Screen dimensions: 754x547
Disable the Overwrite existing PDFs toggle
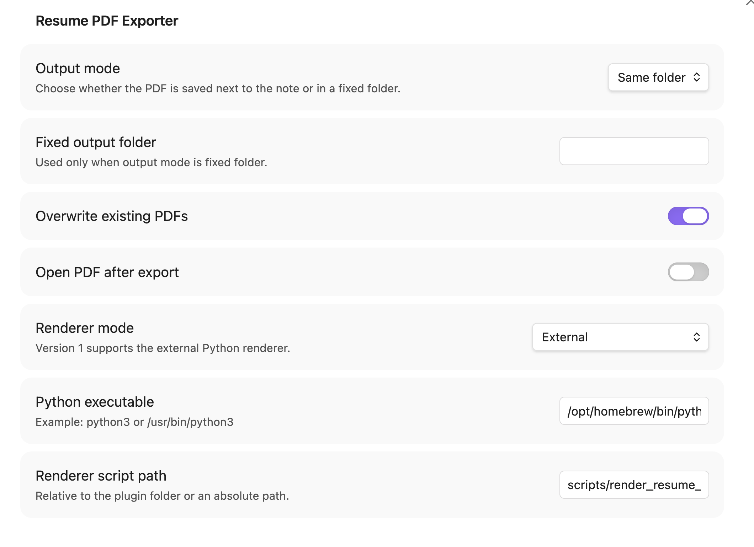pyautogui.click(x=688, y=216)
